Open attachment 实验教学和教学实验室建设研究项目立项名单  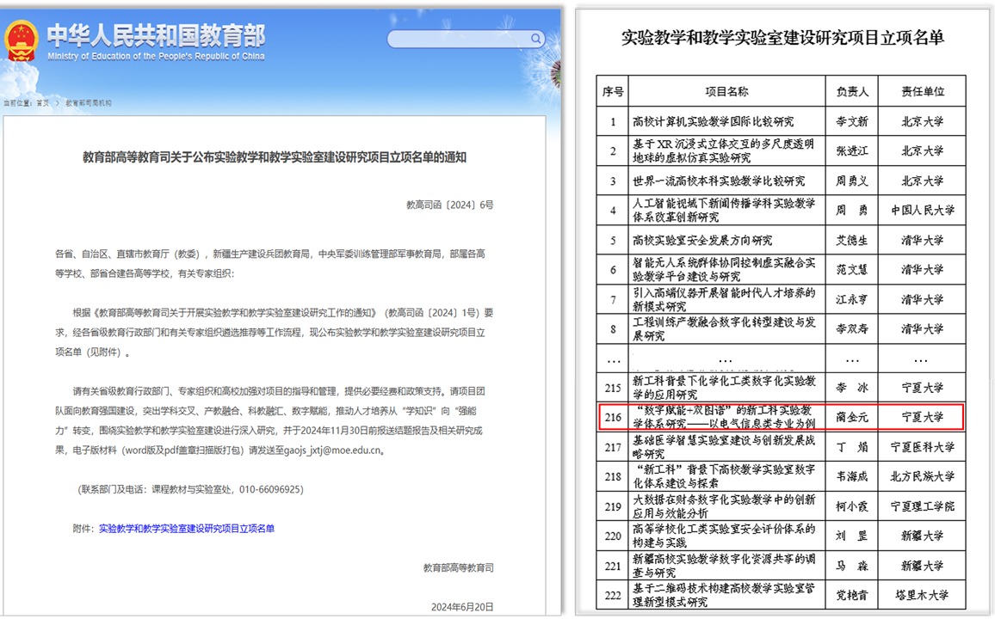(187, 528)
